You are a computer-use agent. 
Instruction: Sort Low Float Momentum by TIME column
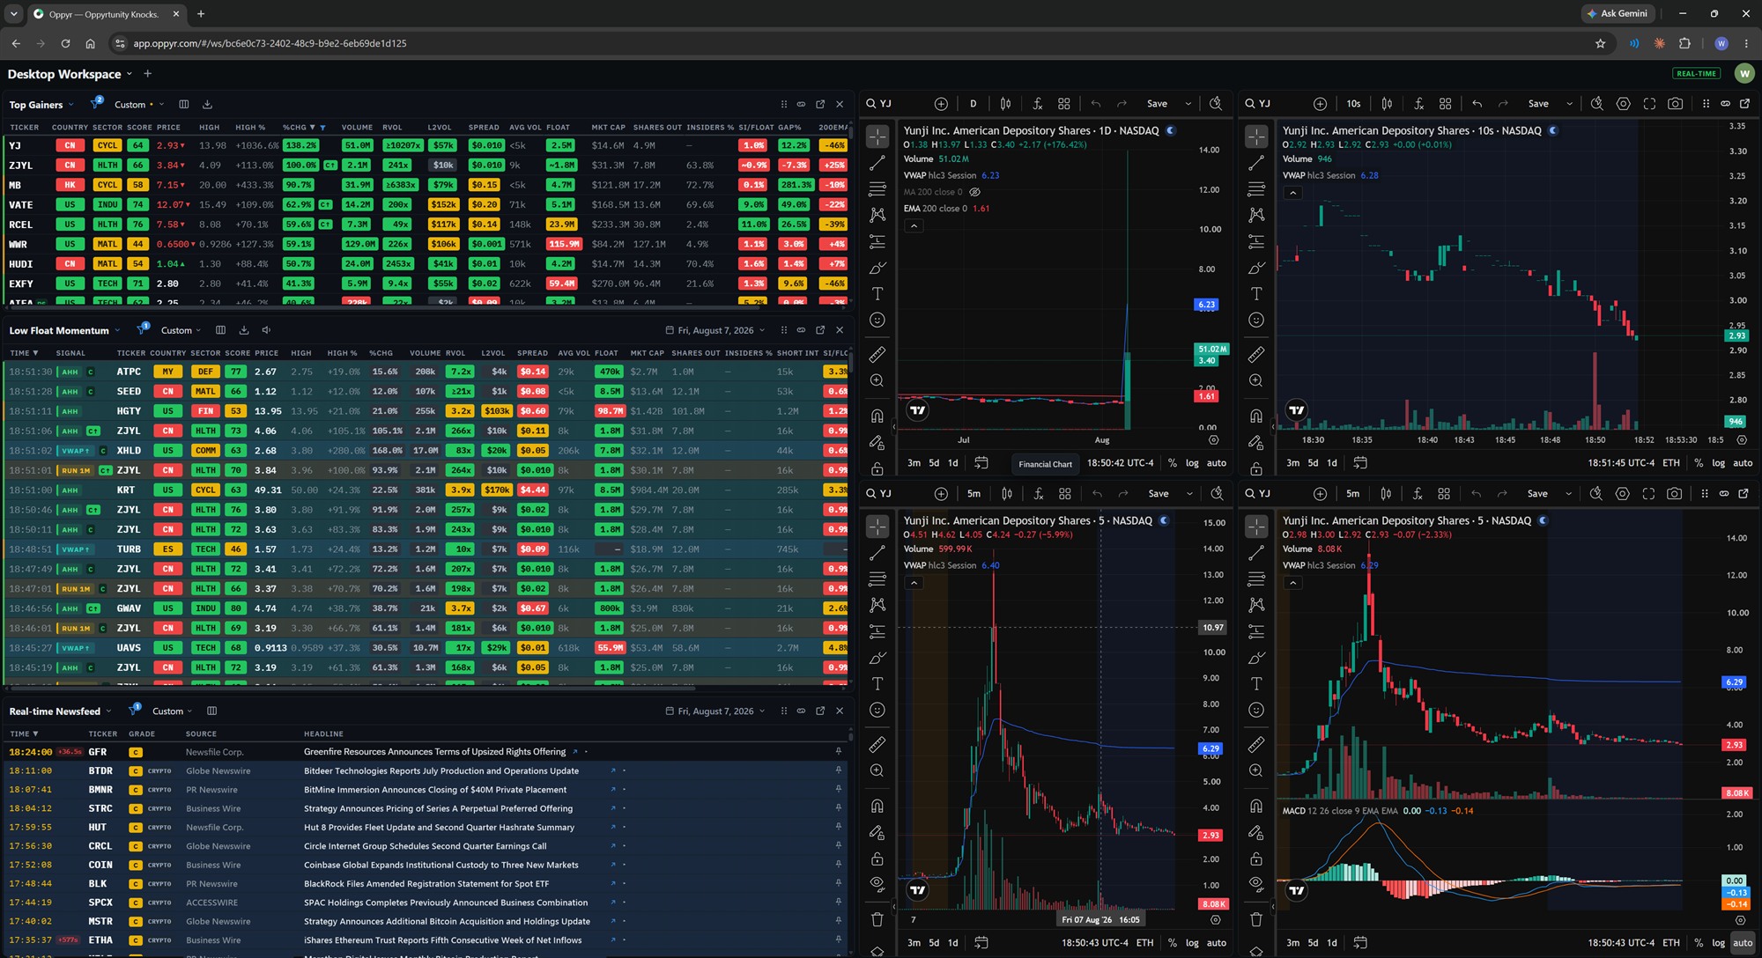(24, 353)
